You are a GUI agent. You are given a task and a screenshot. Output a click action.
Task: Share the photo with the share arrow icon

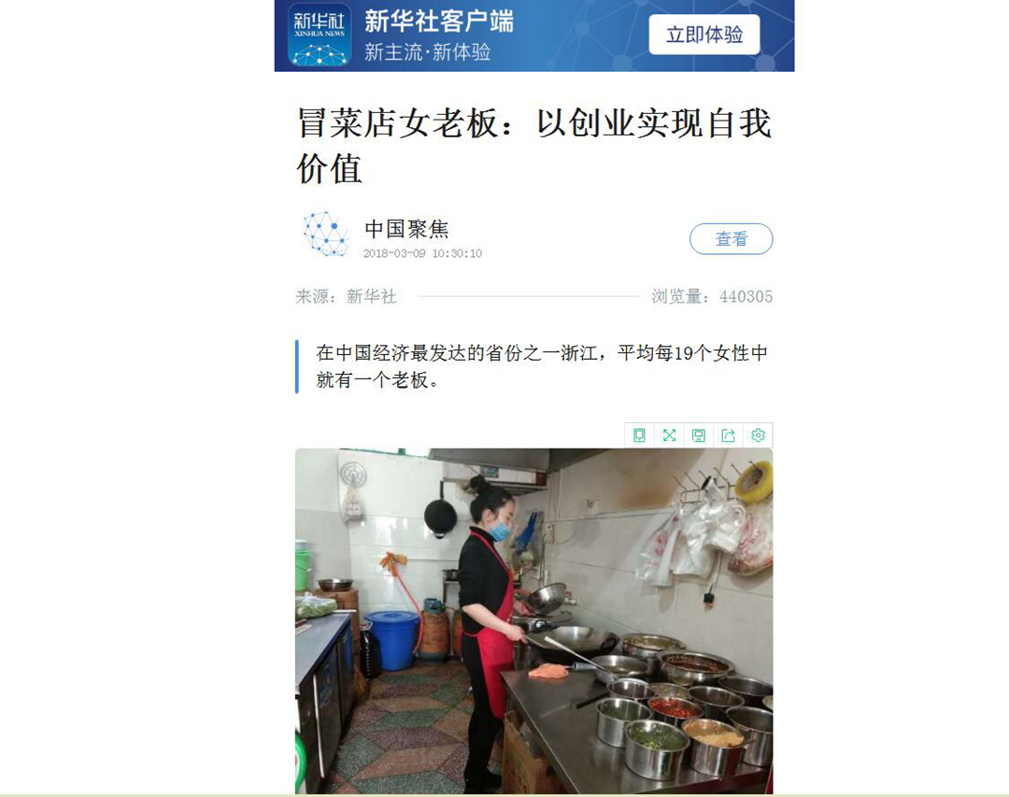pyautogui.click(x=728, y=435)
